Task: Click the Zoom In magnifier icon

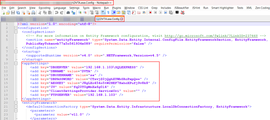Action: pos(79,13)
